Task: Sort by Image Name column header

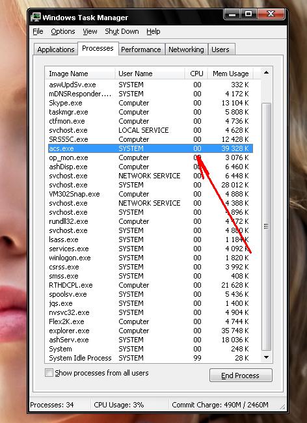Action: [x=80, y=74]
